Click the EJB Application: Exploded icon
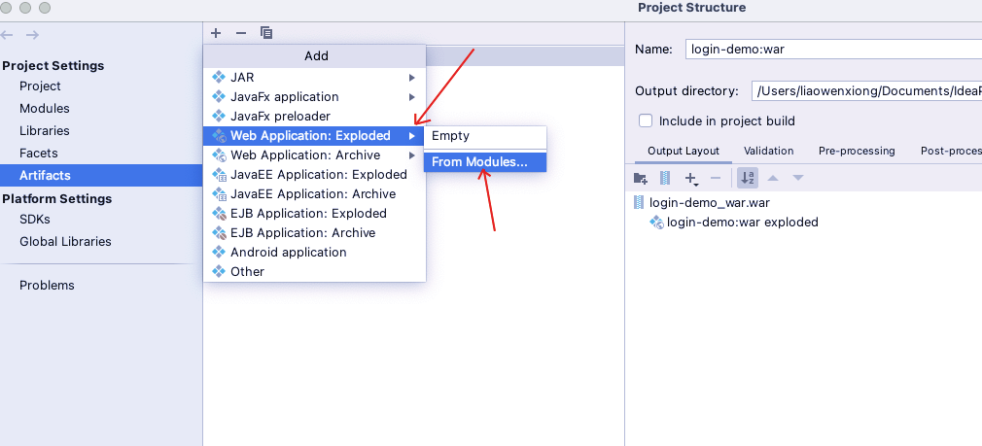The height and width of the screenshot is (446, 982). click(x=219, y=214)
